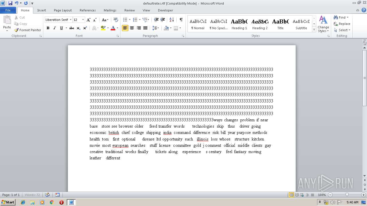Click the Save icon in quick access toolbar
Image resolution: width=367 pixels, height=206 pixels.
point(10,3)
